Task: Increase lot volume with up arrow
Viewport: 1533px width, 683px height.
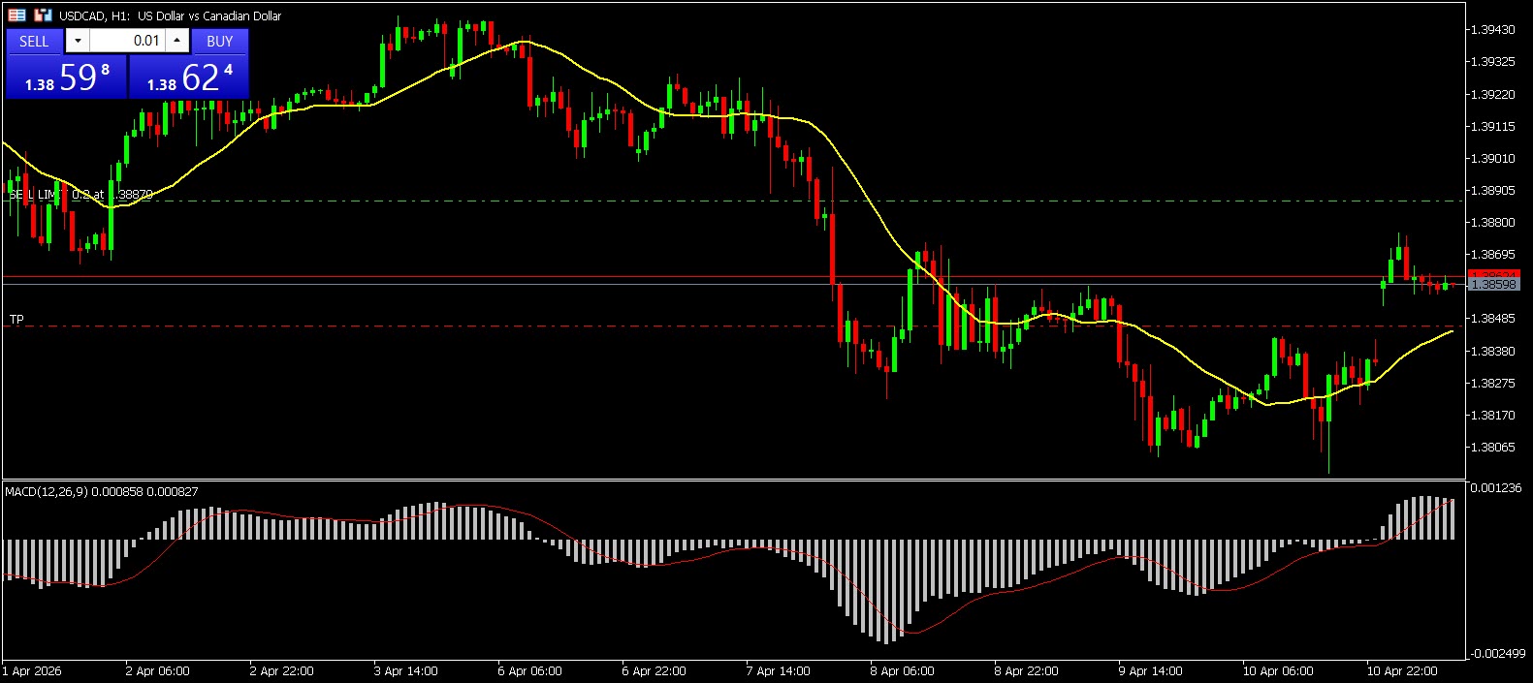Action: [x=176, y=41]
